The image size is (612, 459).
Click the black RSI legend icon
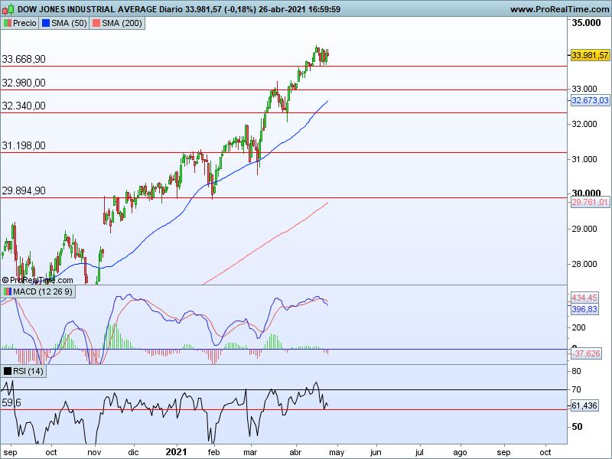click(x=8, y=371)
